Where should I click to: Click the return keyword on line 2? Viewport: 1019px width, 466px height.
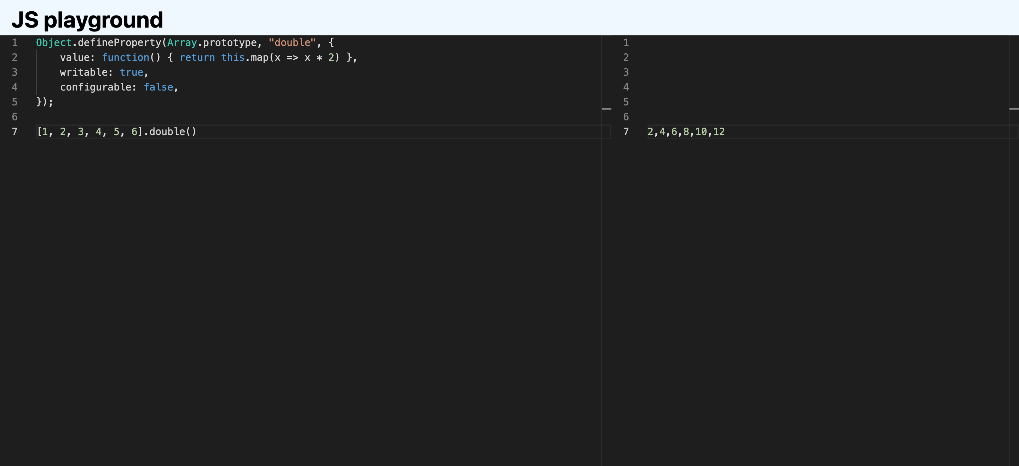[x=197, y=58]
